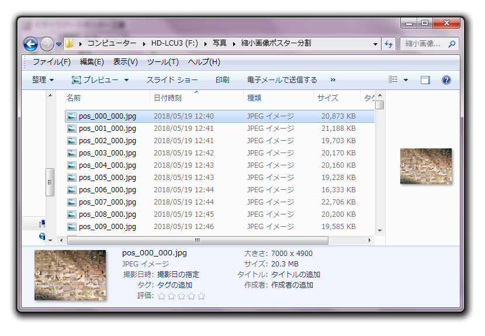Click the refresh button beside address bar
The image size is (485, 336).
[389, 44]
